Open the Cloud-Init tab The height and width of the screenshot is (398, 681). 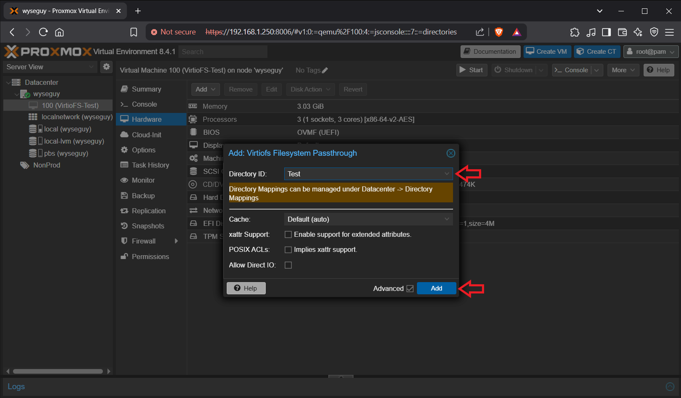(151, 135)
